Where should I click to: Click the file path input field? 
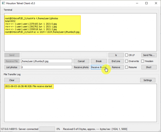[46, 61]
